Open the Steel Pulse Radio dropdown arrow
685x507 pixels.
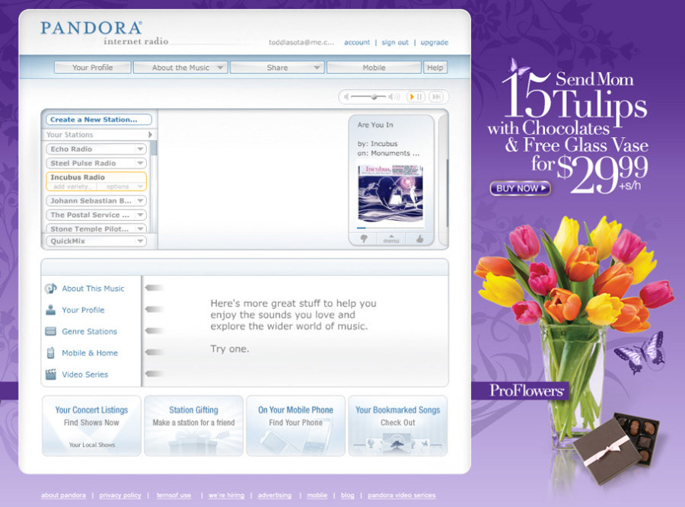pyautogui.click(x=140, y=163)
